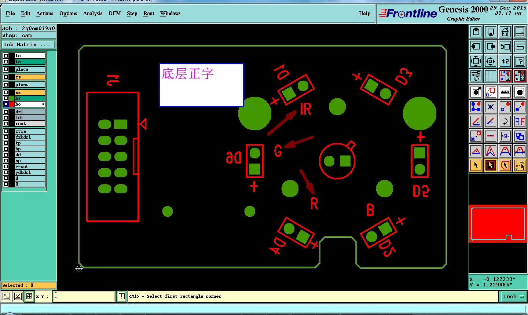Viewport: 528px width, 315px height.
Task: Click the green color swatch of layer bs
Action: click(x=12, y=98)
